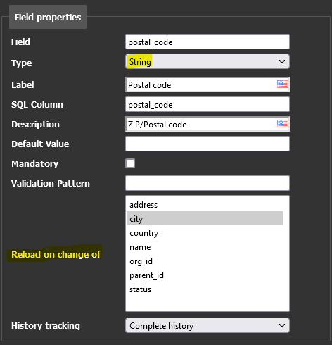The width and height of the screenshot is (332, 345).
Task: Choose parent_id in the reload list
Action: click(205, 275)
